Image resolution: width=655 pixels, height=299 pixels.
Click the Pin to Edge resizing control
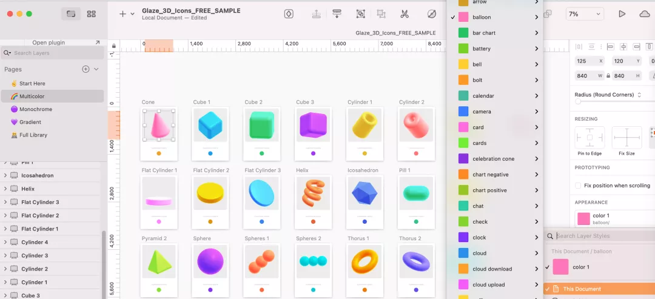589,138
